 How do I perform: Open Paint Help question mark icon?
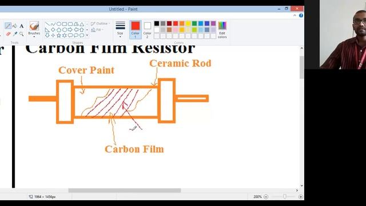301,15
